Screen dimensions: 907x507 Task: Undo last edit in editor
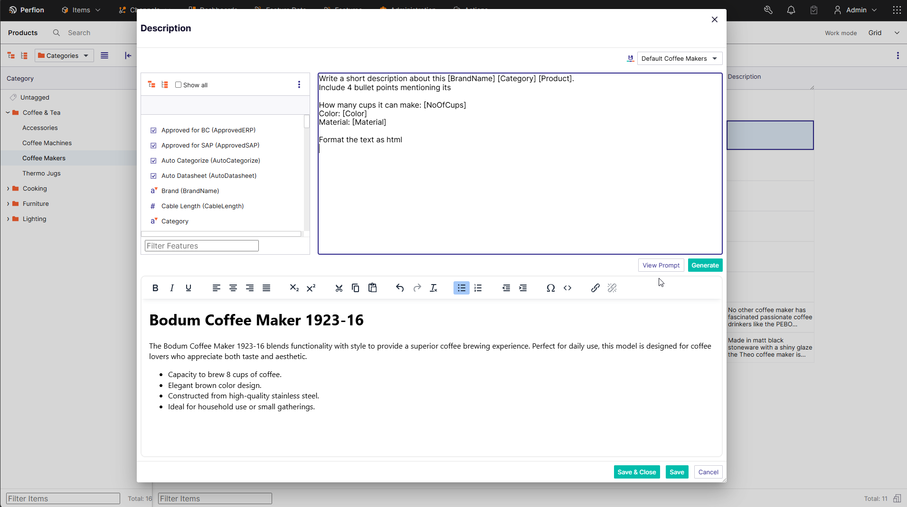(400, 288)
